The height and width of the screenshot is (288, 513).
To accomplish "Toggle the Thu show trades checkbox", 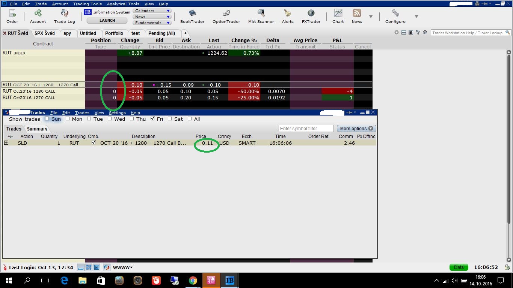I will coord(132,118).
